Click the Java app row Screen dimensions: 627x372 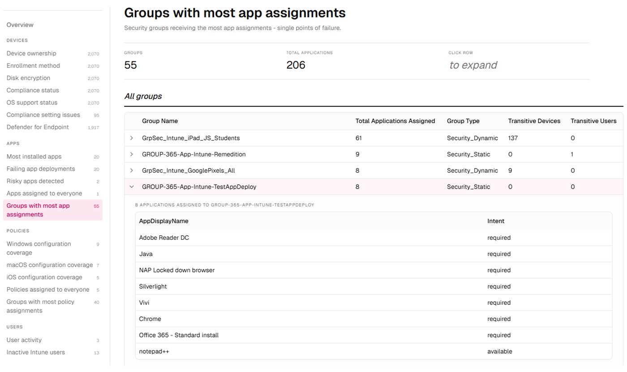374,254
